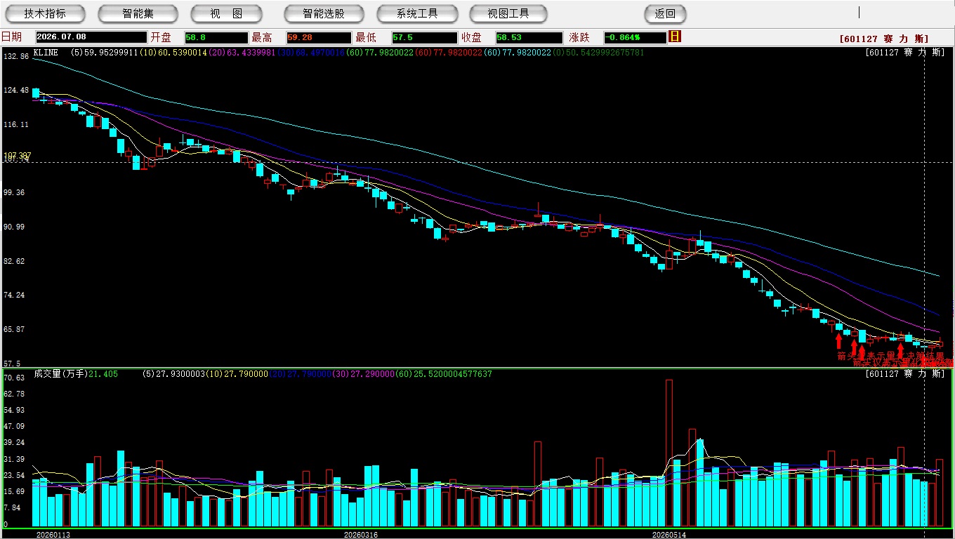Click the tallest red volume bar
This screenshot has width=955, height=539.
669,453
